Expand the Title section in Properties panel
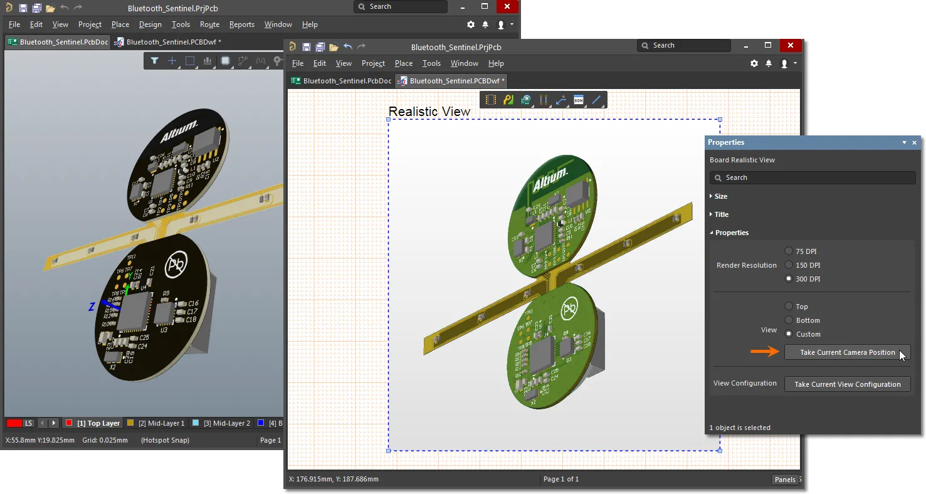Screen dimensions: 926x494 point(719,214)
